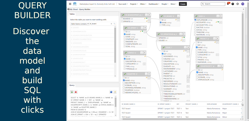
Task: Open the blue help icon in Query panel
Action: tap(111, 92)
